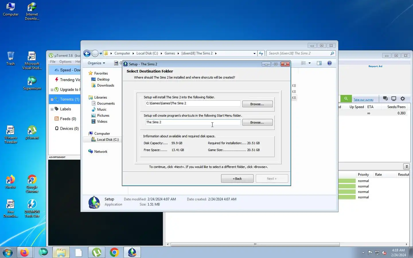Screen dimensions: 413x258
Task: Click the µTorrent remote monitor icon
Action: coord(394,99)
